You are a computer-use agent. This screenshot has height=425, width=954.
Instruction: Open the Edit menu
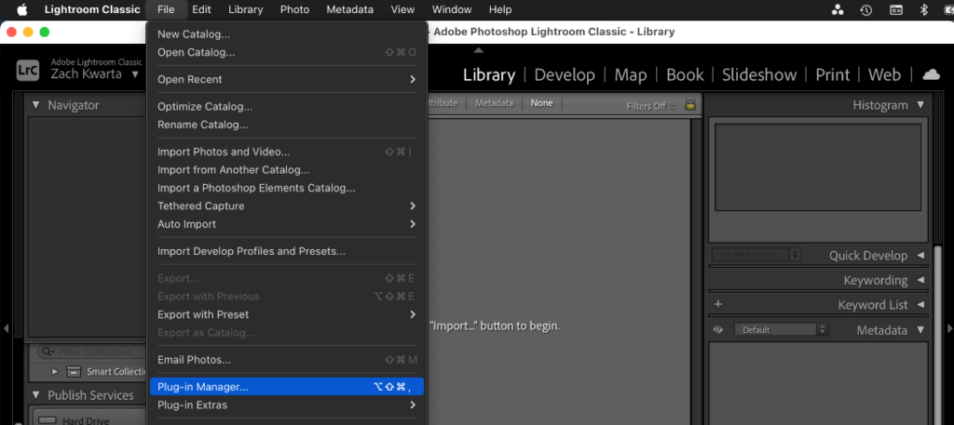point(201,9)
